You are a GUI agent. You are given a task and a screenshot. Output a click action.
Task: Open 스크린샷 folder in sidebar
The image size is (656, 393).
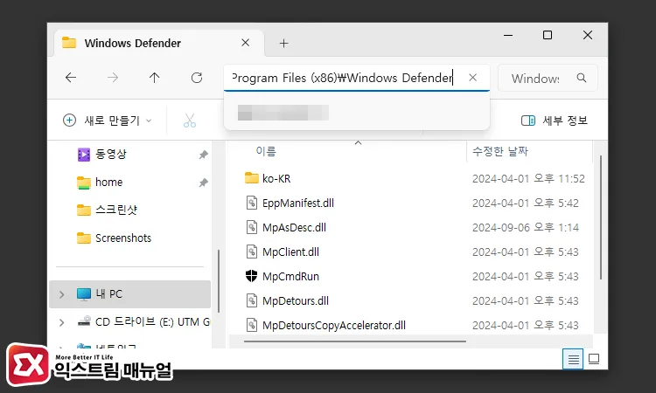[x=115, y=210]
